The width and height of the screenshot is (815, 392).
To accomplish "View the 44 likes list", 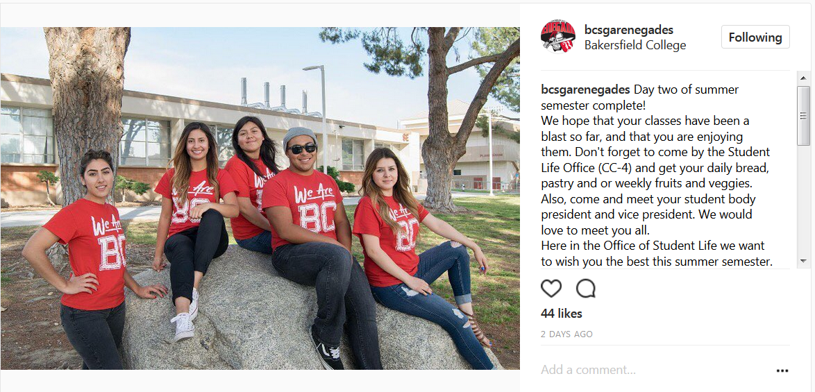I will 562,314.
